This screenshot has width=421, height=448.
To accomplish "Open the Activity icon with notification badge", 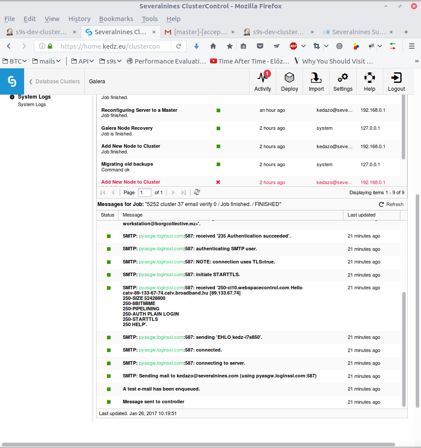I will click(262, 82).
